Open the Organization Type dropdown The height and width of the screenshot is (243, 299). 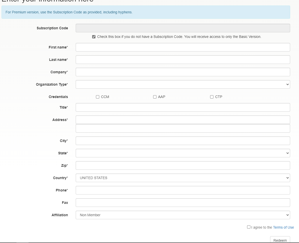pyautogui.click(x=183, y=84)
